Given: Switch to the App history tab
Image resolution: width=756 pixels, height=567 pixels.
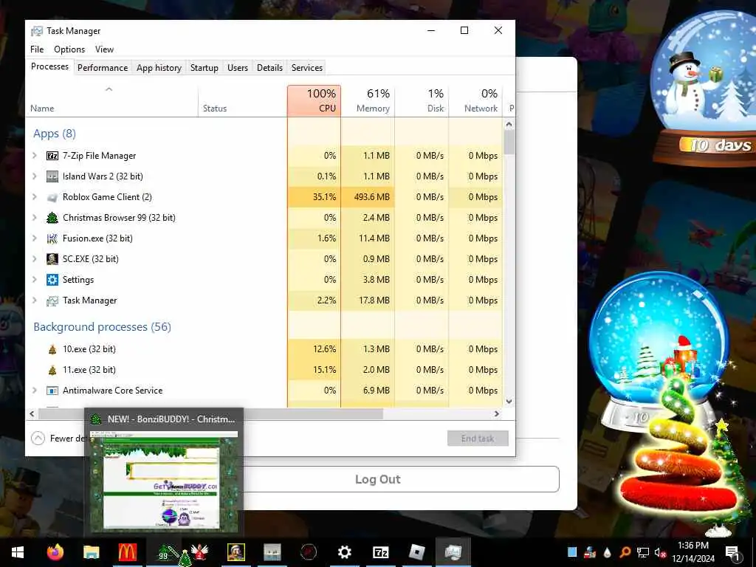Looking at the screenshot, I should (159, 68).
